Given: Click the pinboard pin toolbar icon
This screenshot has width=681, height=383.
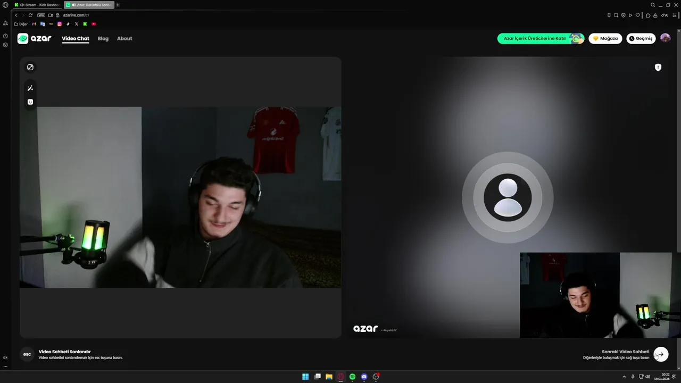Looking at the screenshot, I should [609, 15].
